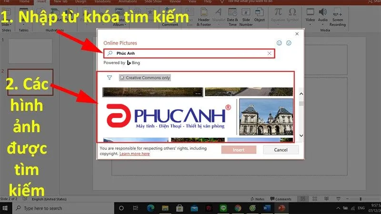Screen dimensions: 381x214
Task: Open the Help ribbon tab
Action: tap(208, 1)
